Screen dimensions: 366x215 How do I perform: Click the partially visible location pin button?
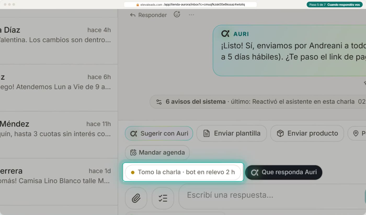(357, 133)
